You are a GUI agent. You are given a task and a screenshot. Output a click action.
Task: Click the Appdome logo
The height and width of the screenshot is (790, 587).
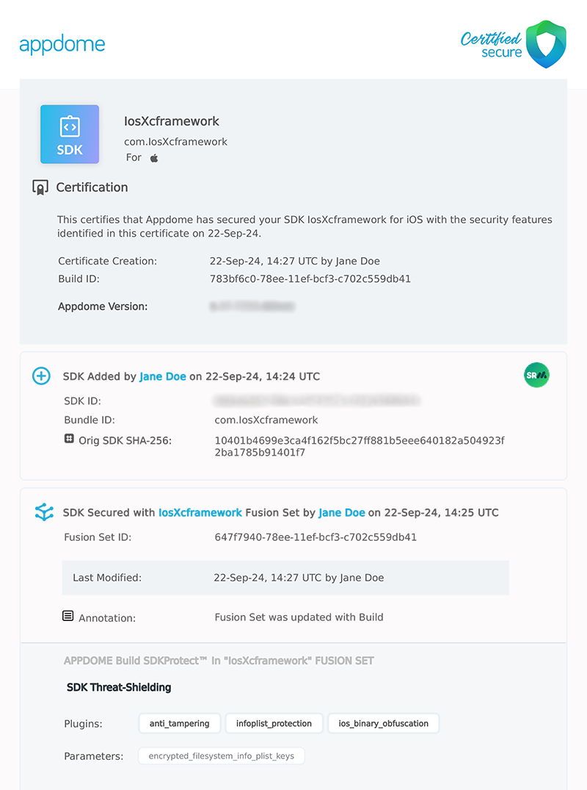[x=62, y=44]
